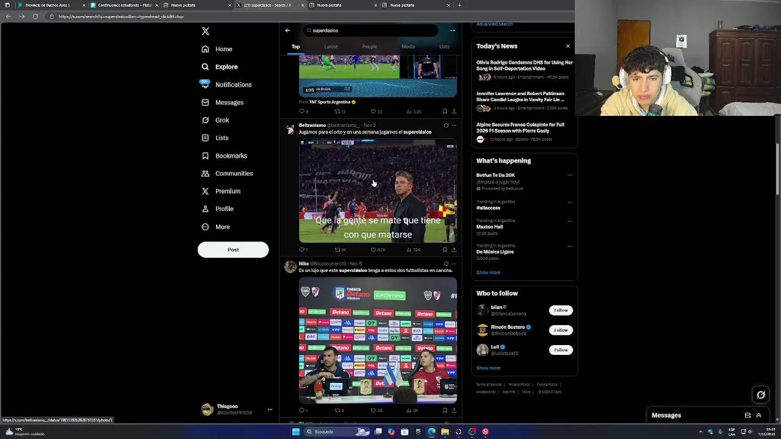
Task: Click the Post button
Action: [233, 249]
